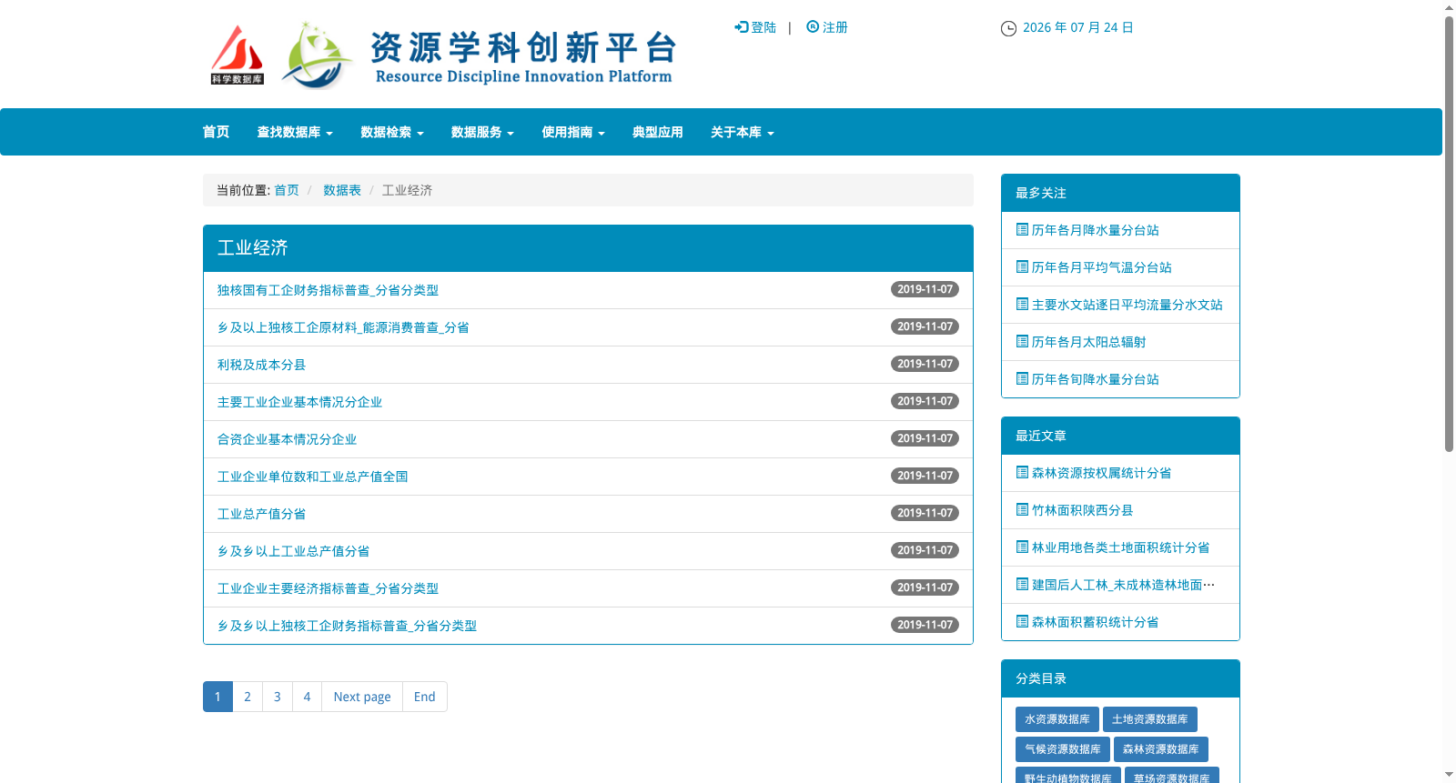The width and height of the screenshot is (1456, 783).
Task: Open 历年各月平均气温分台站 in 最多关注
Action: 1102,267
